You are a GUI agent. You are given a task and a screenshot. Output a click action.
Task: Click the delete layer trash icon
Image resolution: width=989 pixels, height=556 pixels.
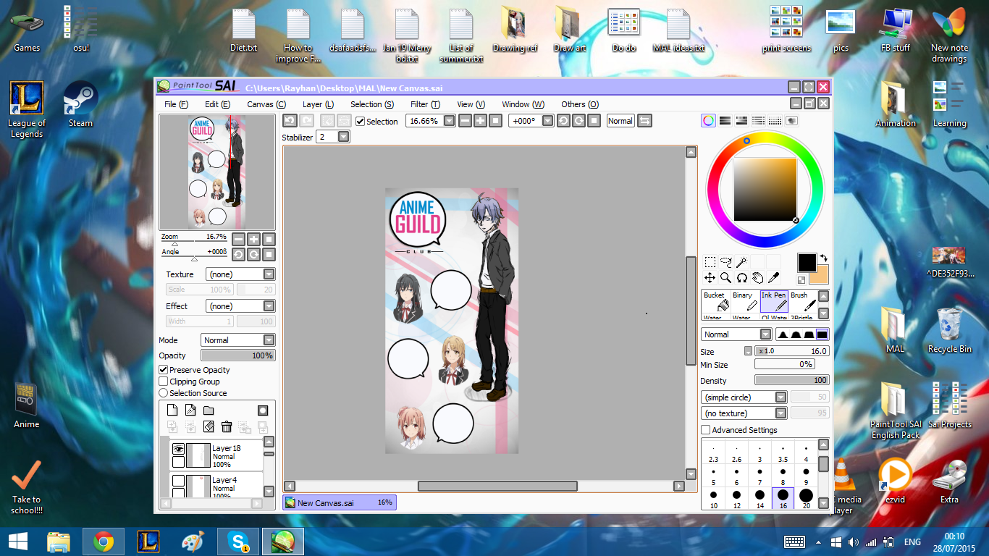click(227, 427)
